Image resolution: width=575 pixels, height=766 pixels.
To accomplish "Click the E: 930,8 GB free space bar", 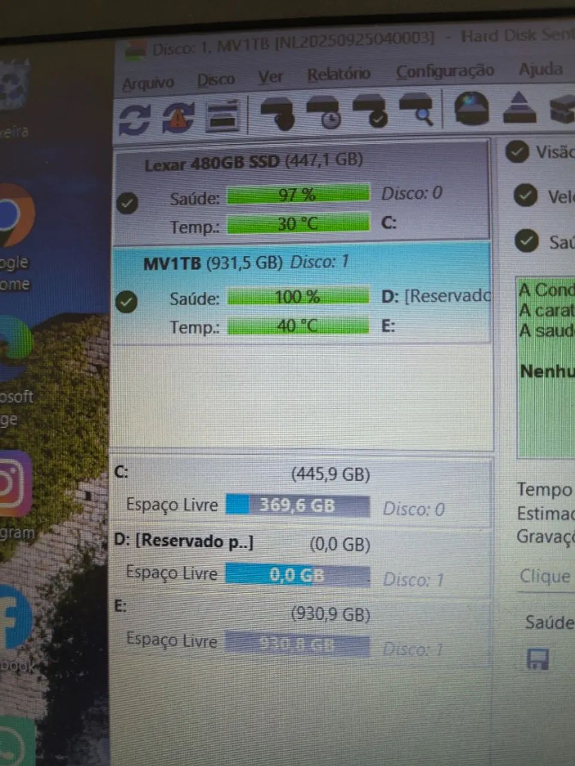I will coord(298,644).
